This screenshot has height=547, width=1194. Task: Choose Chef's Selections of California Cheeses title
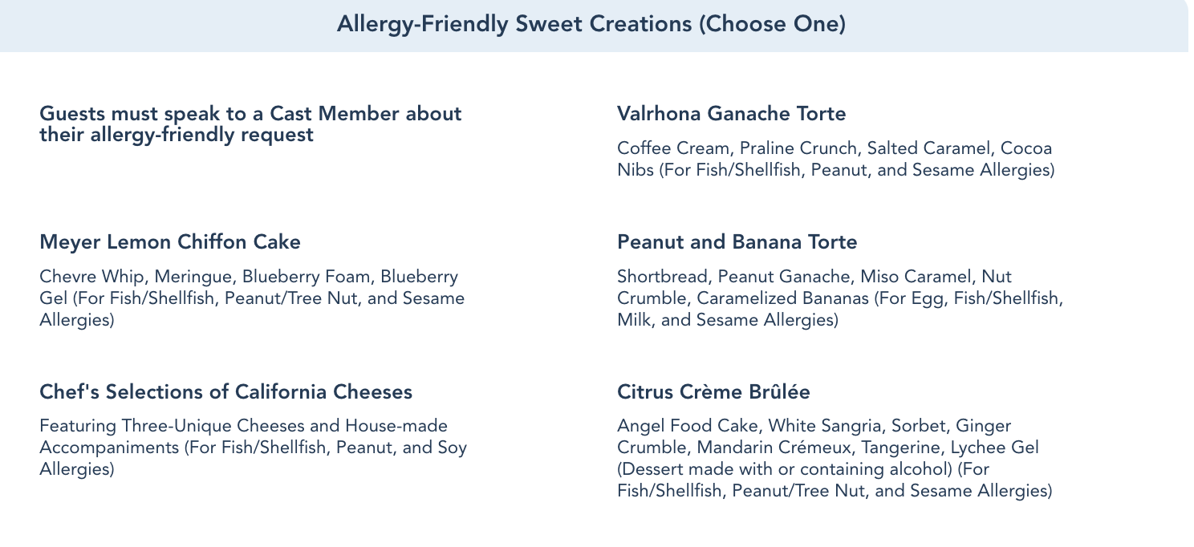click(225, 392)
